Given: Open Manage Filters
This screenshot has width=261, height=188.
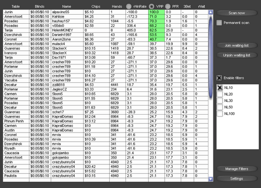Looking at the screenshot, I should [x=237, y=169].
